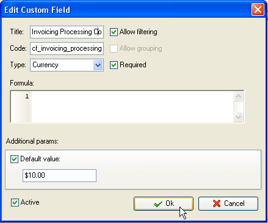This screenshot has height=223, width=268.
Task: Close the Edit Custom Field dialog
Action: tap(258, 10)
